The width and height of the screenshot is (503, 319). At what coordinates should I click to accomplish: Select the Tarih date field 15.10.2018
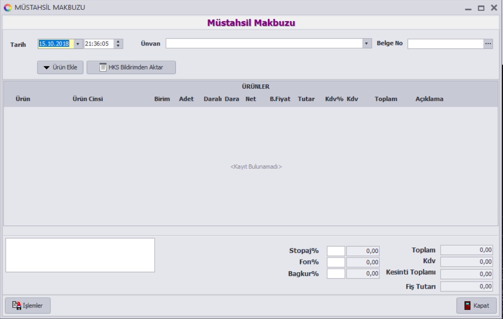point(56,44)
